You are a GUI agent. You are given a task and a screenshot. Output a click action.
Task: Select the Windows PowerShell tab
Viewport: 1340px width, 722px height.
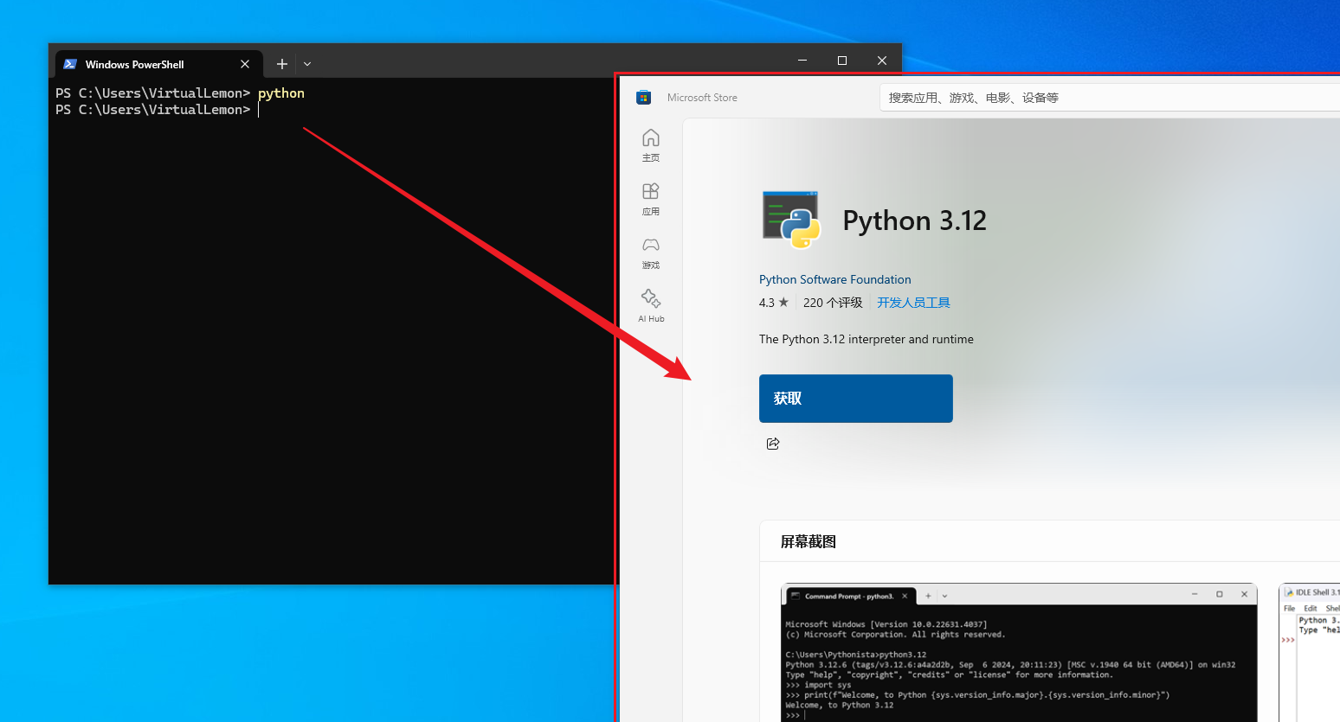[x=158, y=64]
